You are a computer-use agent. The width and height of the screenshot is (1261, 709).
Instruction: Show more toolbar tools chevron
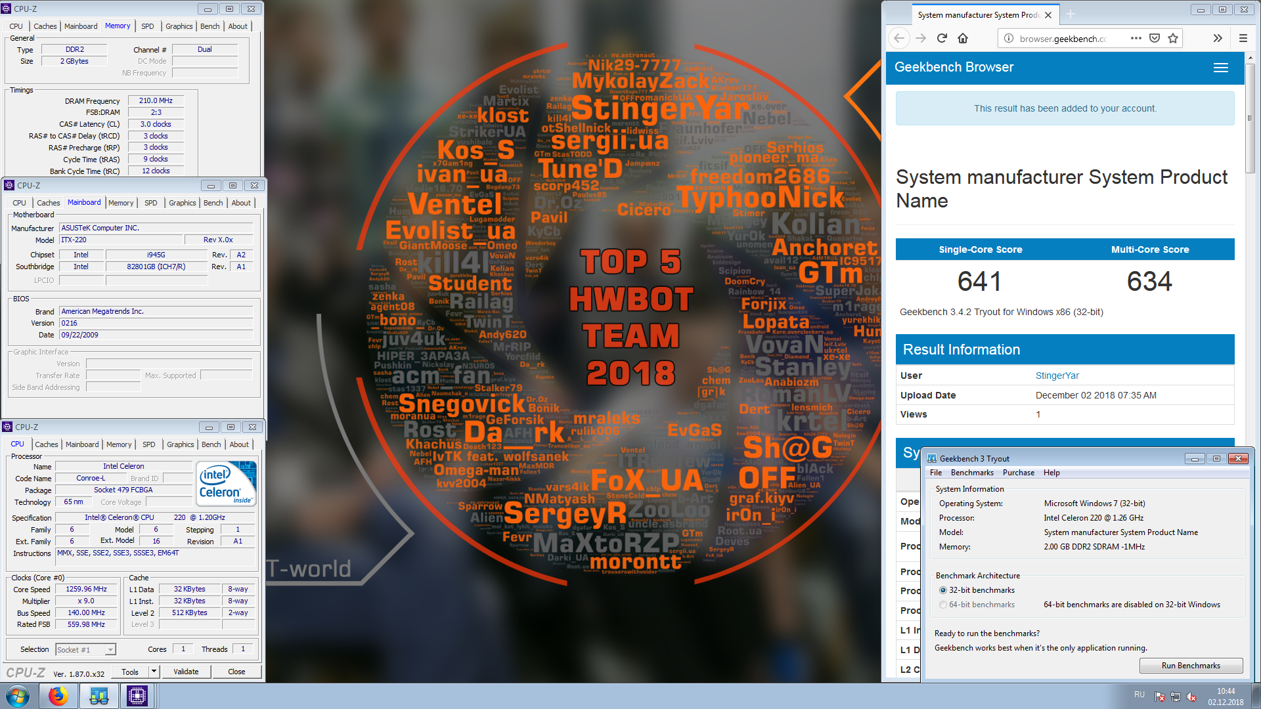[1218, 38]
